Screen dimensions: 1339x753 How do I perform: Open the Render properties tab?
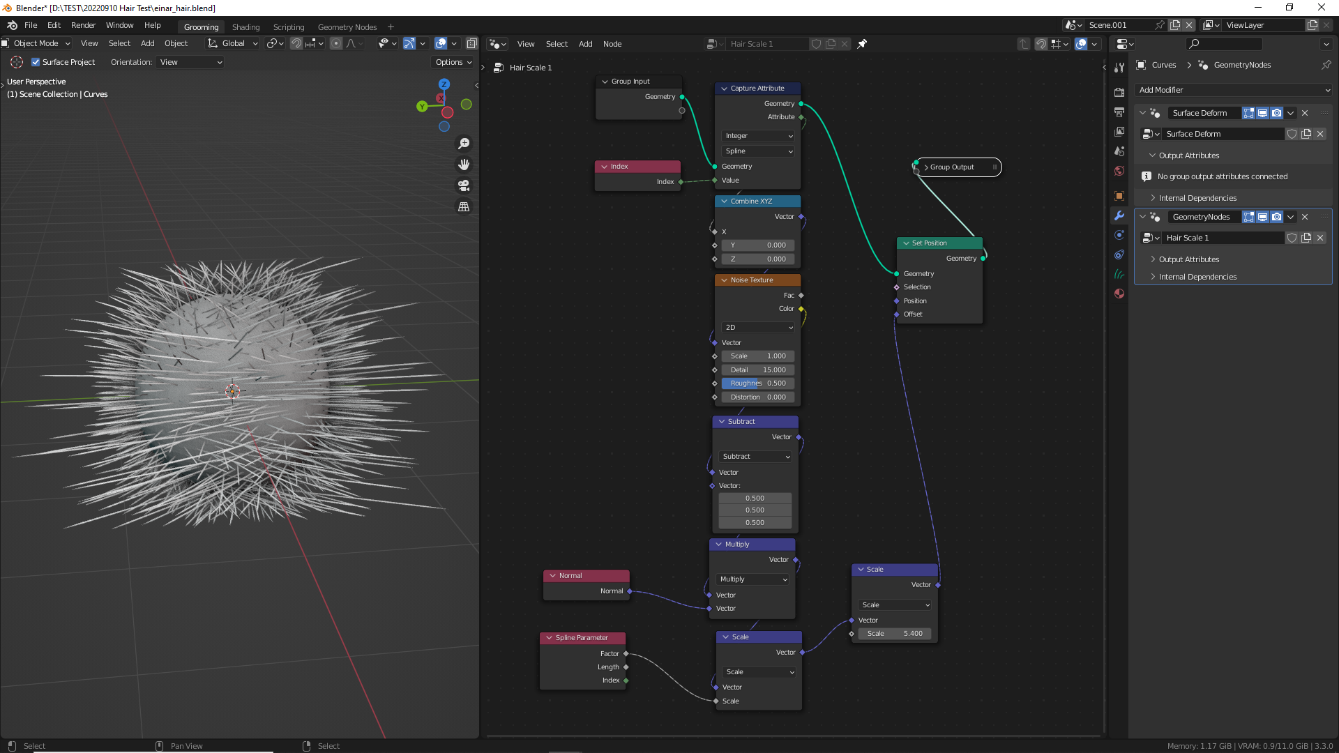tap(1119, 93)
